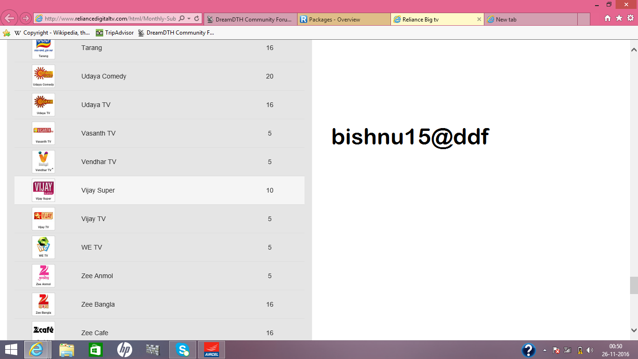Click the vertical scrollbar thumb
This screenshot has width=638, height=359.
tap(634, 285)
